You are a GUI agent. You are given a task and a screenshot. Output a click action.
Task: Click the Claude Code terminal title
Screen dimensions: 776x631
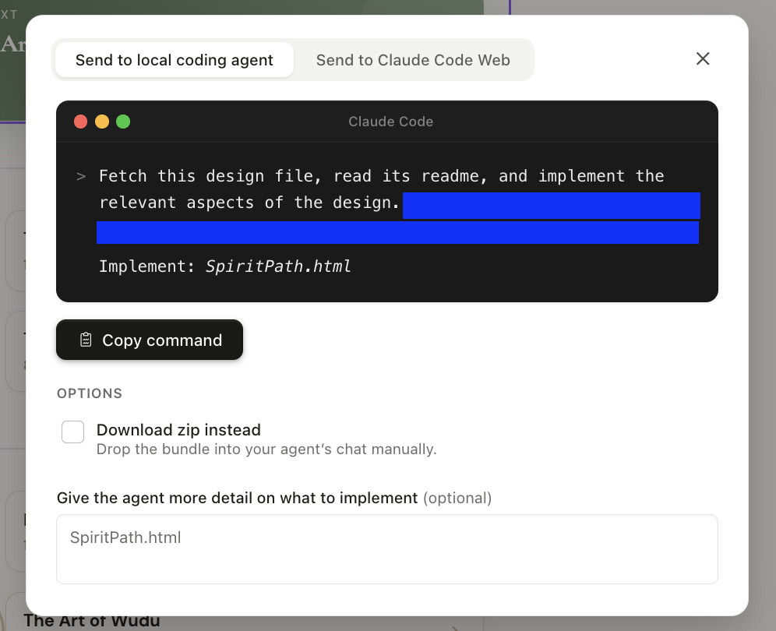390,122
